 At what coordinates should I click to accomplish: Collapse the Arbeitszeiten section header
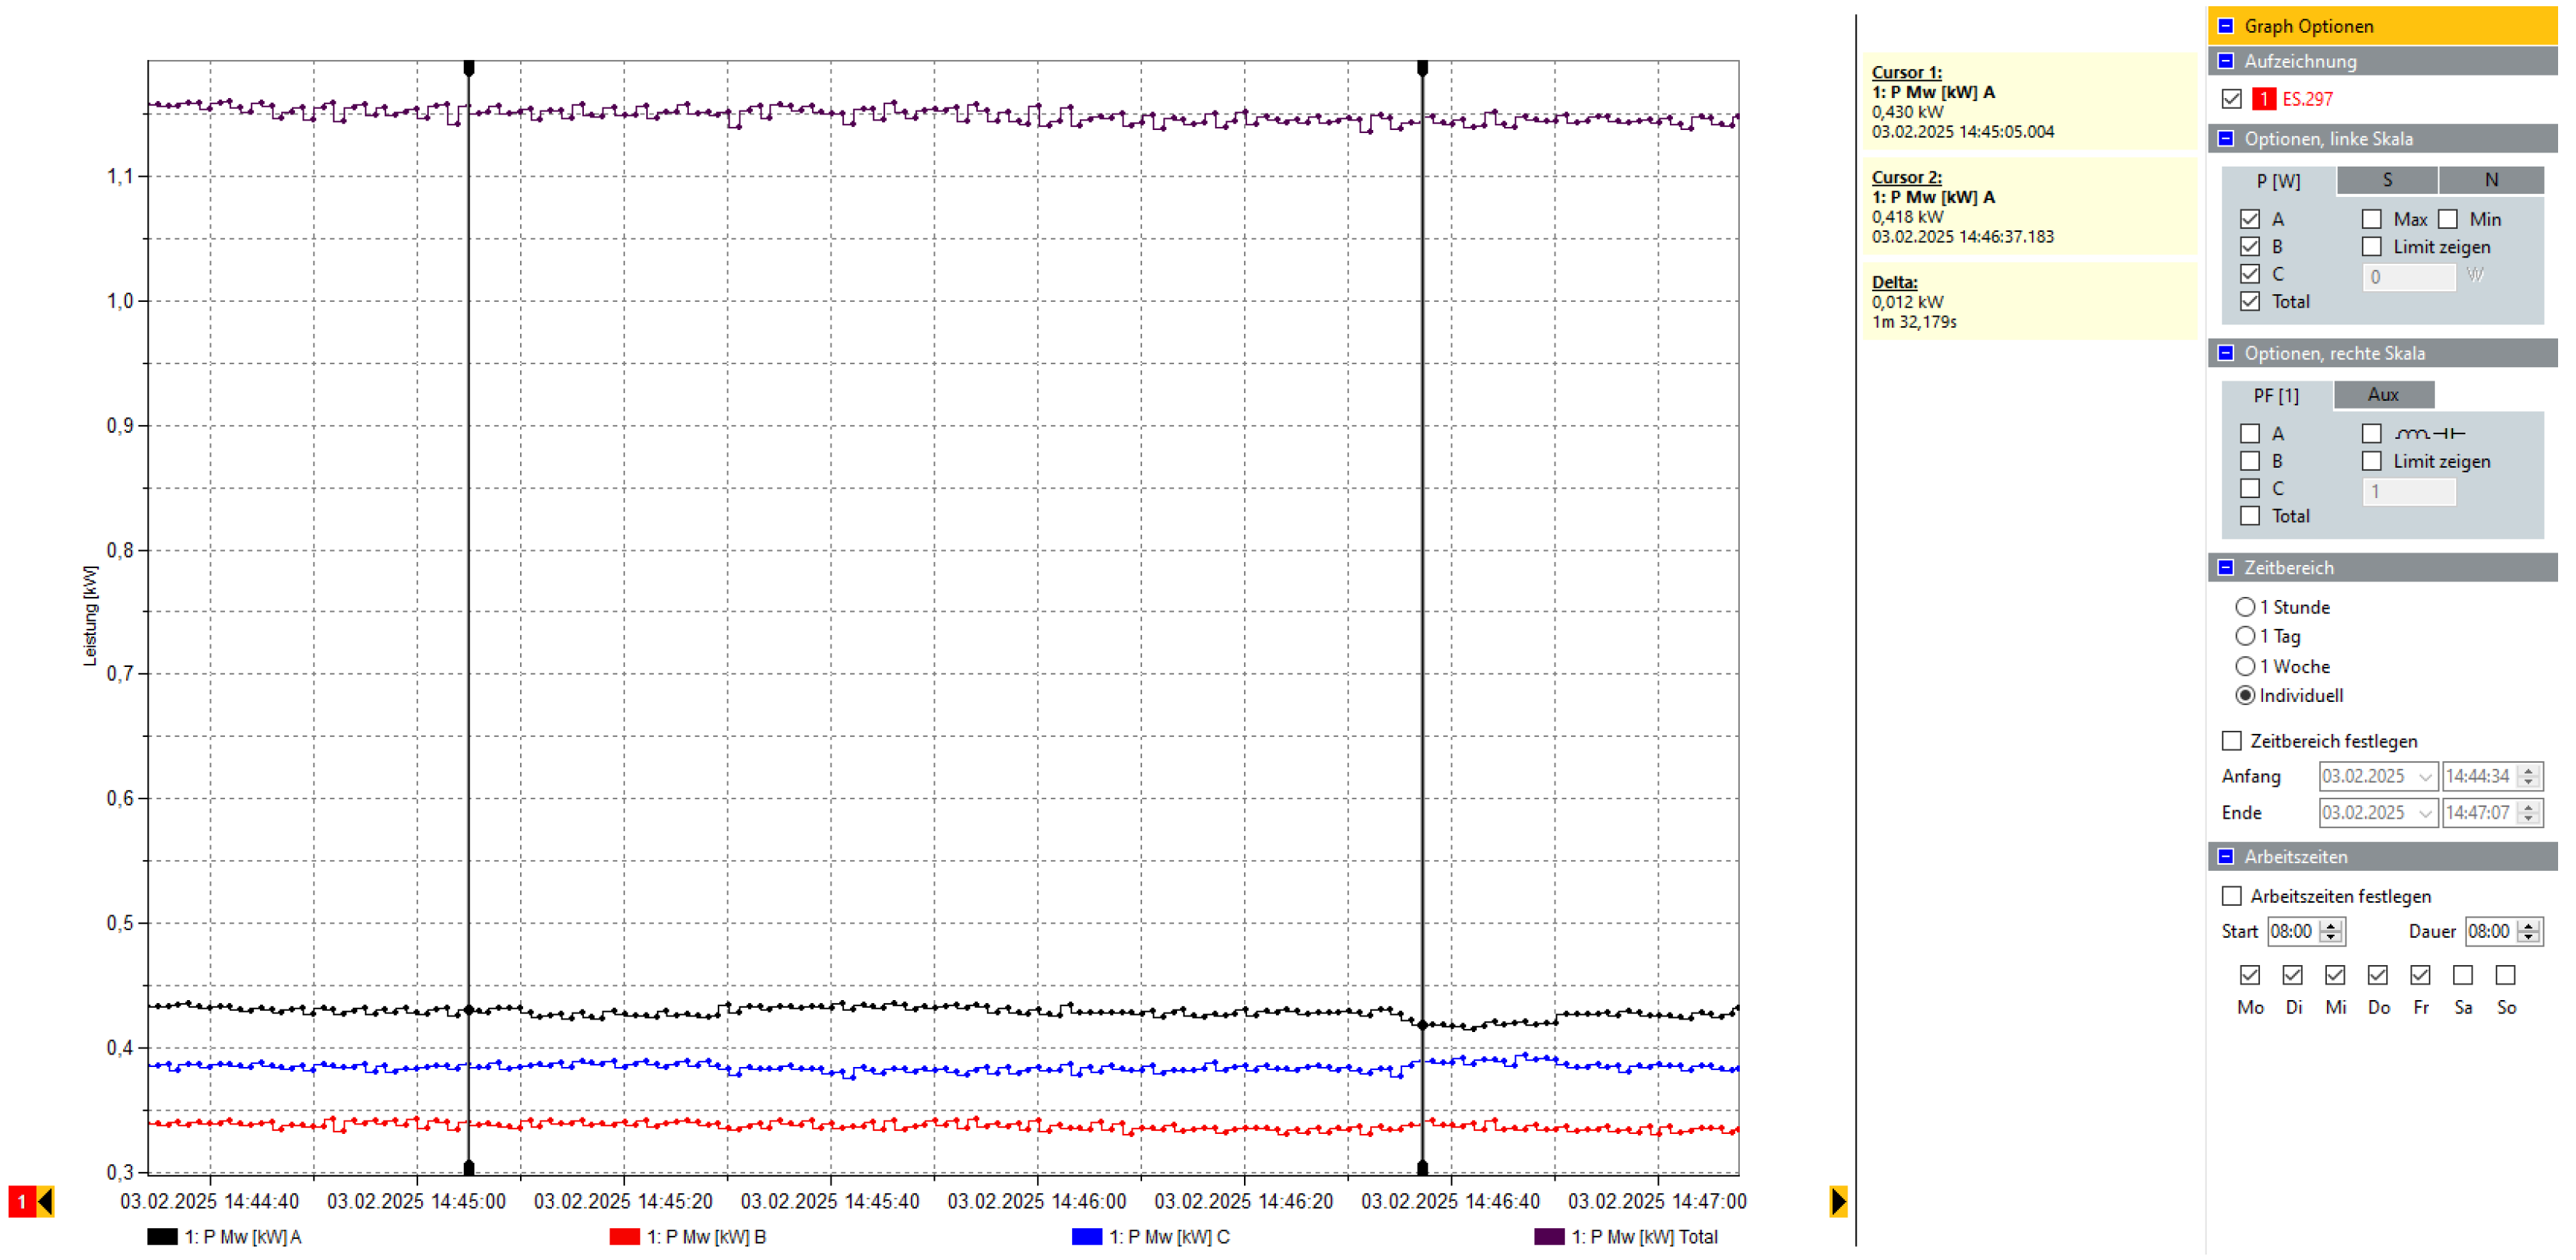pos(2226,857)
